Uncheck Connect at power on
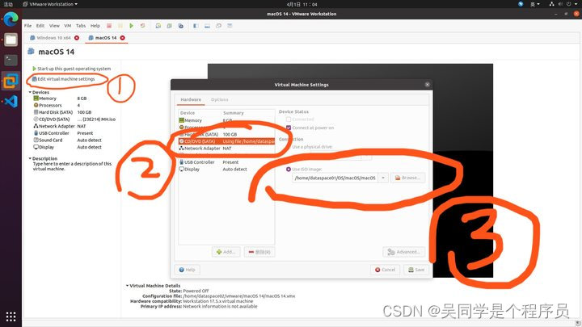 click(289, 128)
